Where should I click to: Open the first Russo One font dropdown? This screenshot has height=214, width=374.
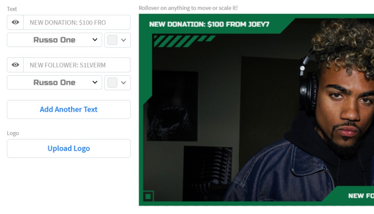pyautogui.click(x=54, y=40)
